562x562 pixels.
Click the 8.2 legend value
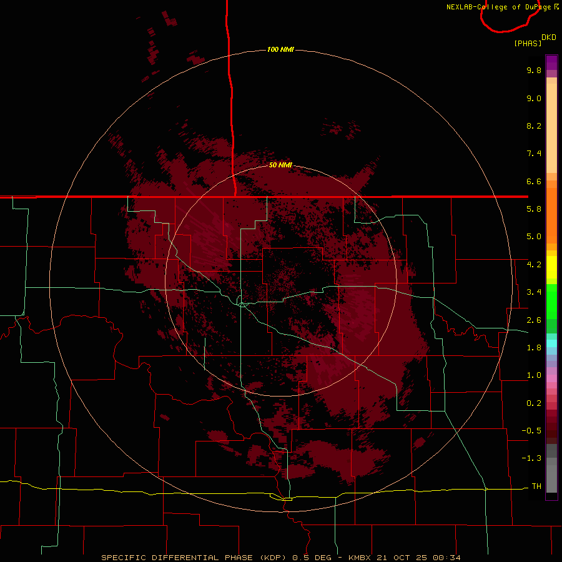pyautogui.click(x=534, y=126)
